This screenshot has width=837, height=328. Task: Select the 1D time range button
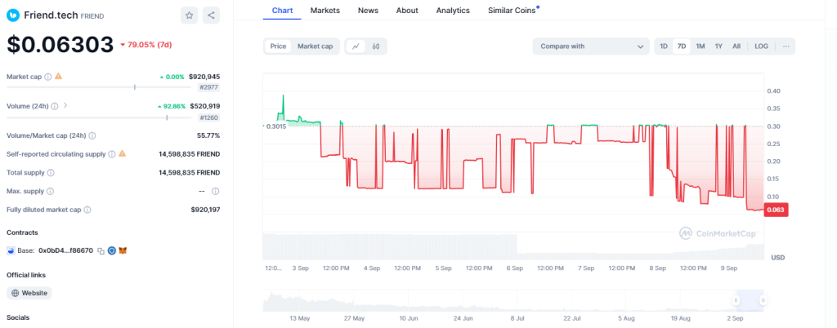(664, 47)
